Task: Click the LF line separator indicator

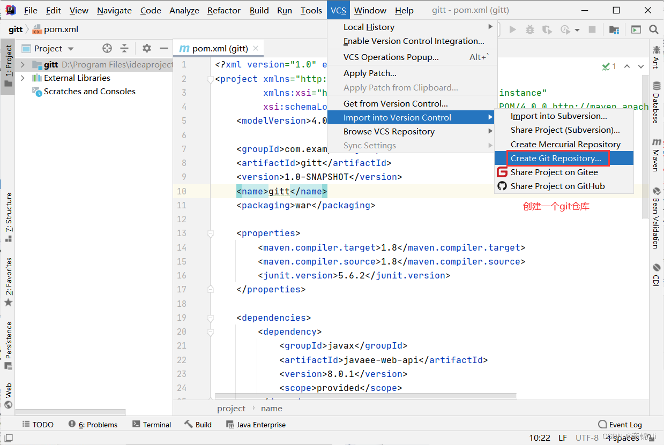Action: tap(563, 438)
